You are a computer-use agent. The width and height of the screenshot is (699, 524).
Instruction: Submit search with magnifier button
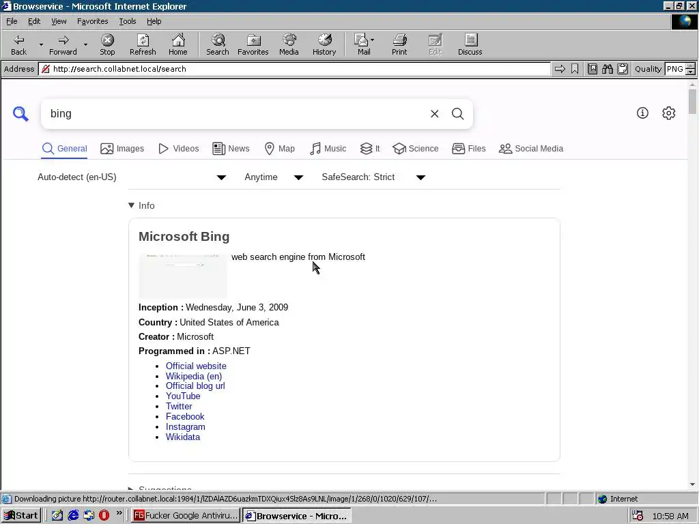pos(457,114)
